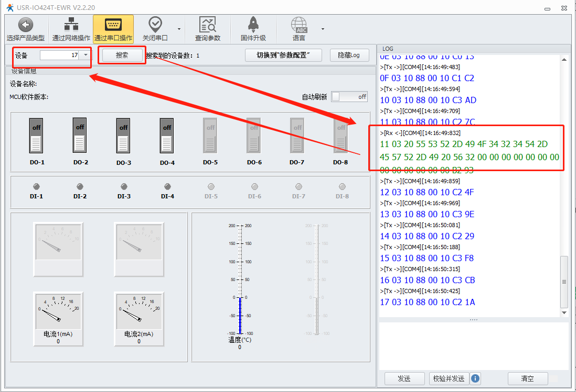The width and height of the screenshot is (576, 392).
Task: Toggle the disabled DO-5 switch
Action: point(210,136)
